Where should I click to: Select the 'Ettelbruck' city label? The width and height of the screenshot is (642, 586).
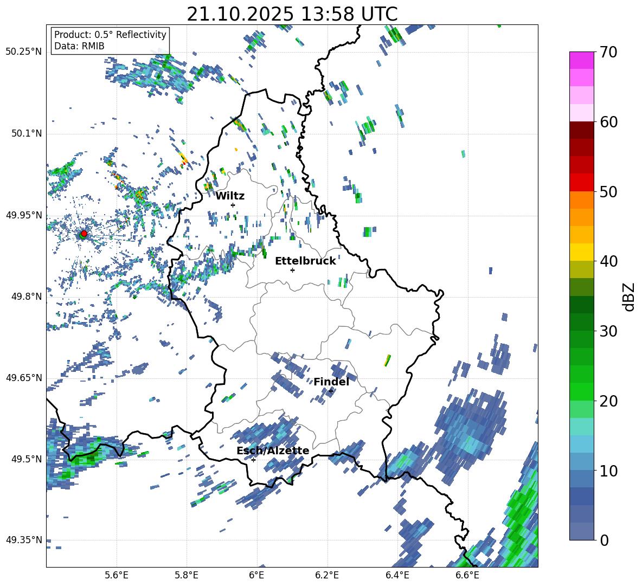[305, 261]
